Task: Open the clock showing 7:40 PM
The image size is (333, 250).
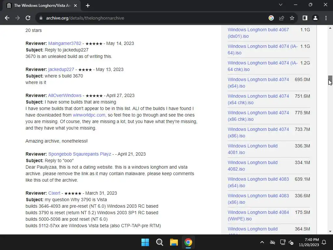Action: [309, 242]
